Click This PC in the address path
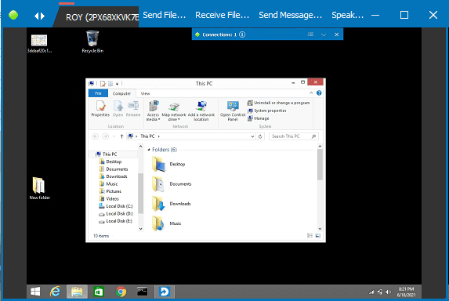Screen dimensions: 449x301 point(147,136)
